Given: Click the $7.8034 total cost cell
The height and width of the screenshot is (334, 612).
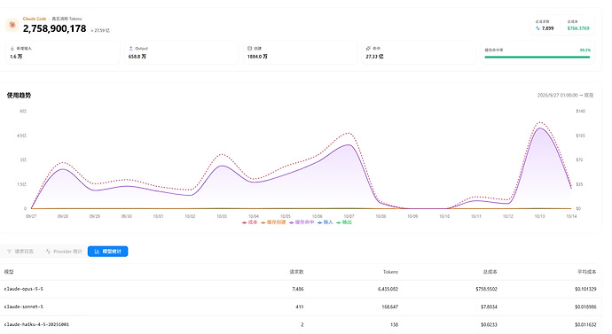Looking at the screenshot, I should [489, 307].
